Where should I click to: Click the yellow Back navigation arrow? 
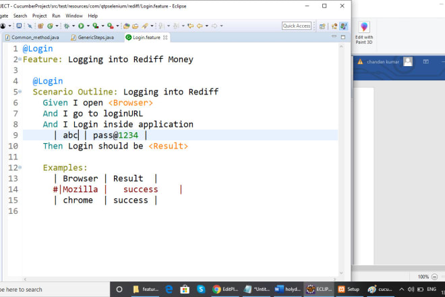click(200, 26)
